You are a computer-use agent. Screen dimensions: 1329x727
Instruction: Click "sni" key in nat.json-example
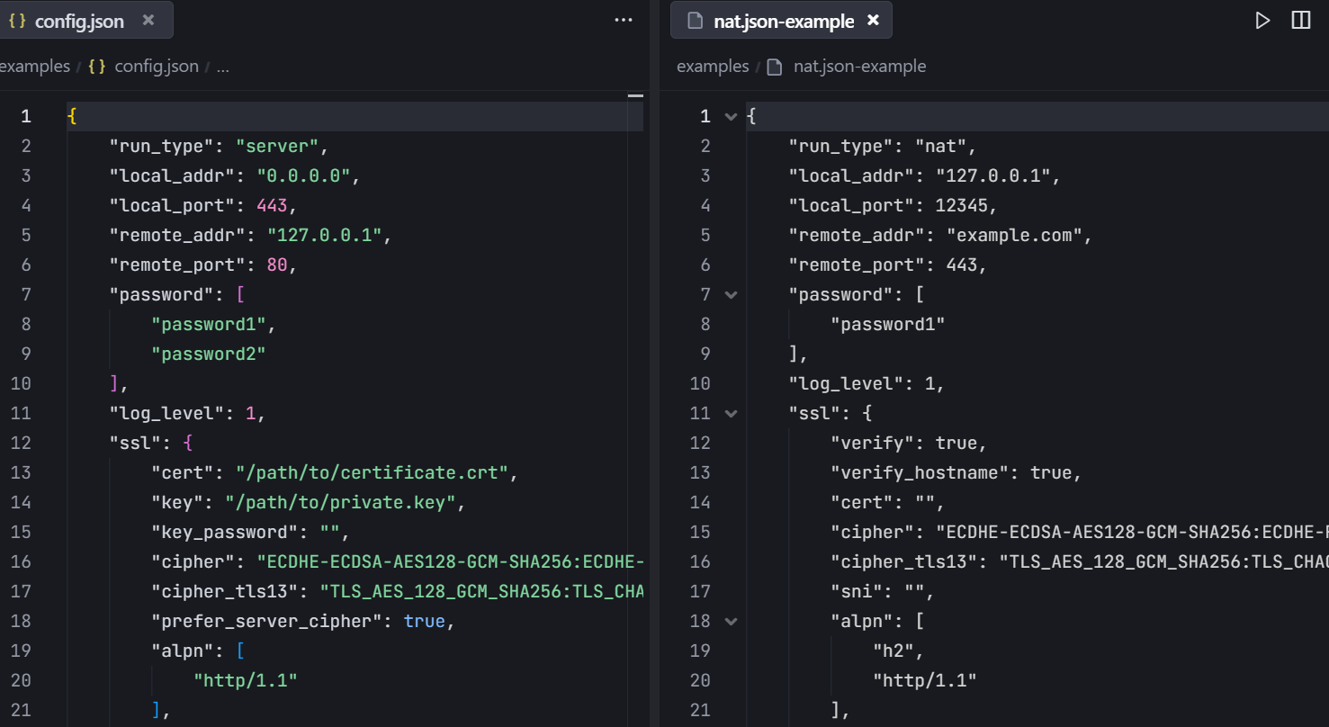coord(857,591)
